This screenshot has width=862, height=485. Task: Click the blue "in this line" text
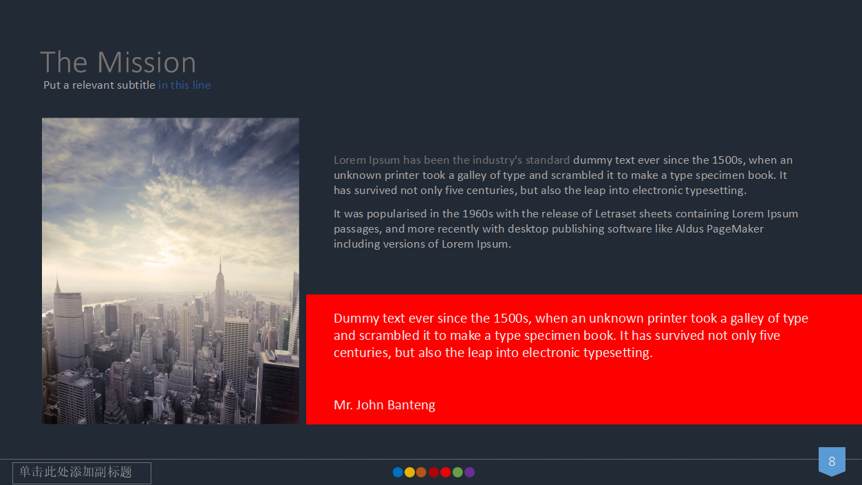184,85
